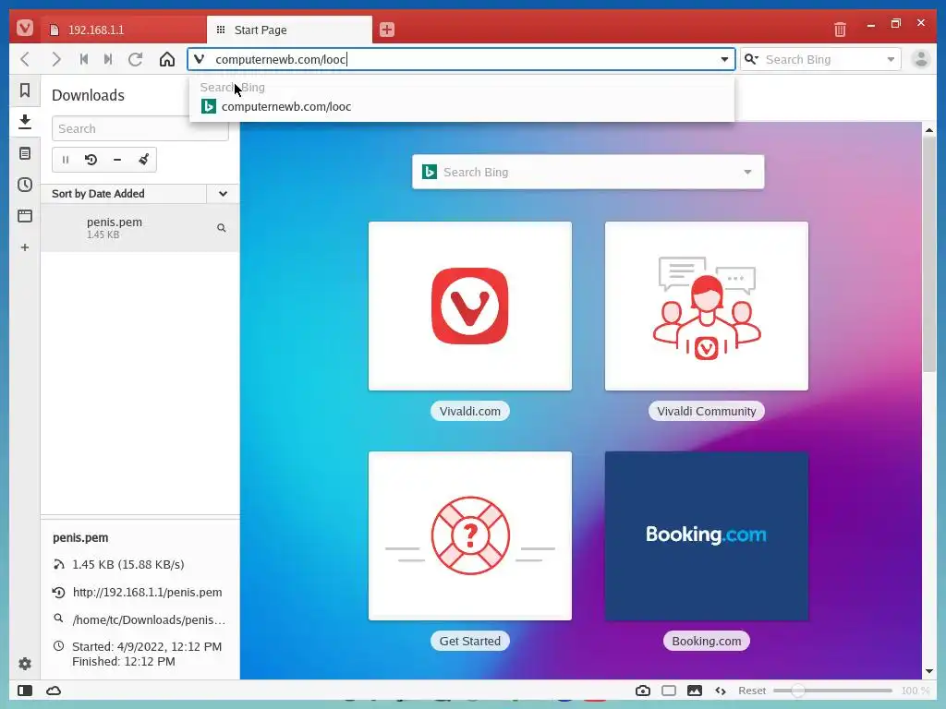Open the Vivaldi Community thumbnail
Screen dimensions: 946x709
pos(707,306)
